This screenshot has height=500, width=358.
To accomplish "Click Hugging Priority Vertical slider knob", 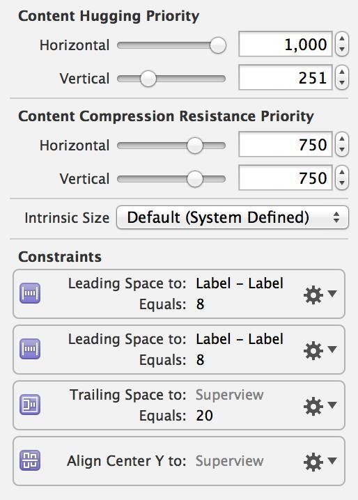I will pyautogui.click(x=148, y=79).
